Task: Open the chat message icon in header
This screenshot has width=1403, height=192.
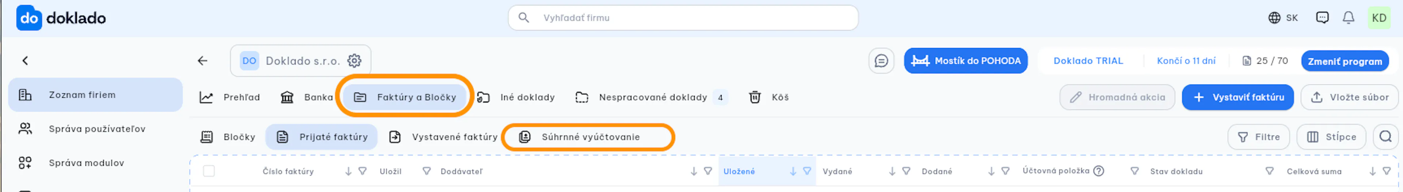Action: 1322,18
